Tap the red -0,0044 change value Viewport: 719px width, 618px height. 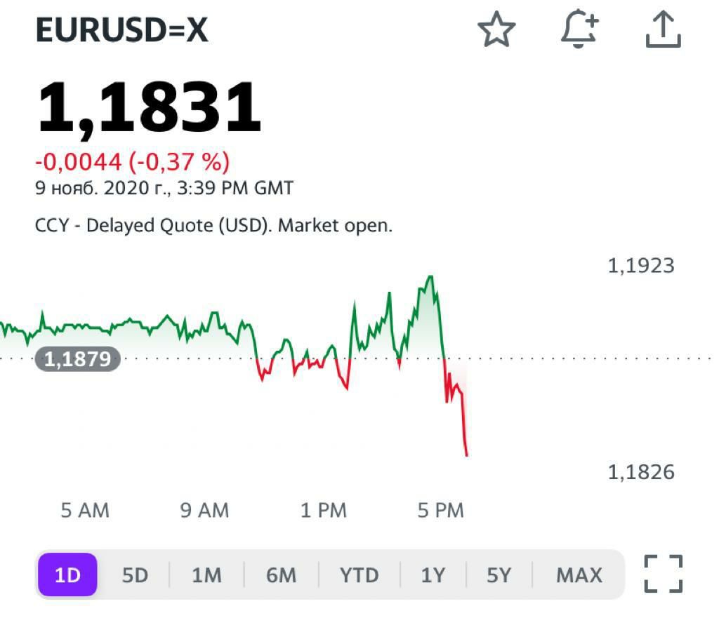(79, 162)
